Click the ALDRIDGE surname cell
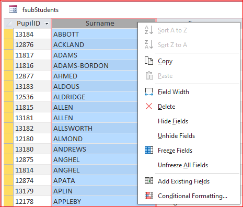 point(95,97)
